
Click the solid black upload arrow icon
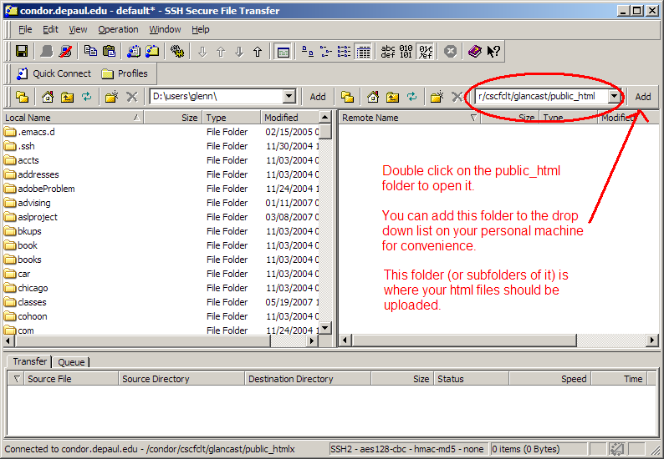click(x=258, y=52)
